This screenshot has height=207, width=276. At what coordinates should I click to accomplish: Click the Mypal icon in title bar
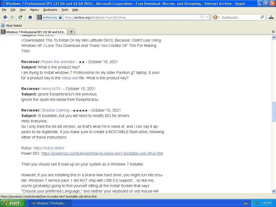(3, 4)
